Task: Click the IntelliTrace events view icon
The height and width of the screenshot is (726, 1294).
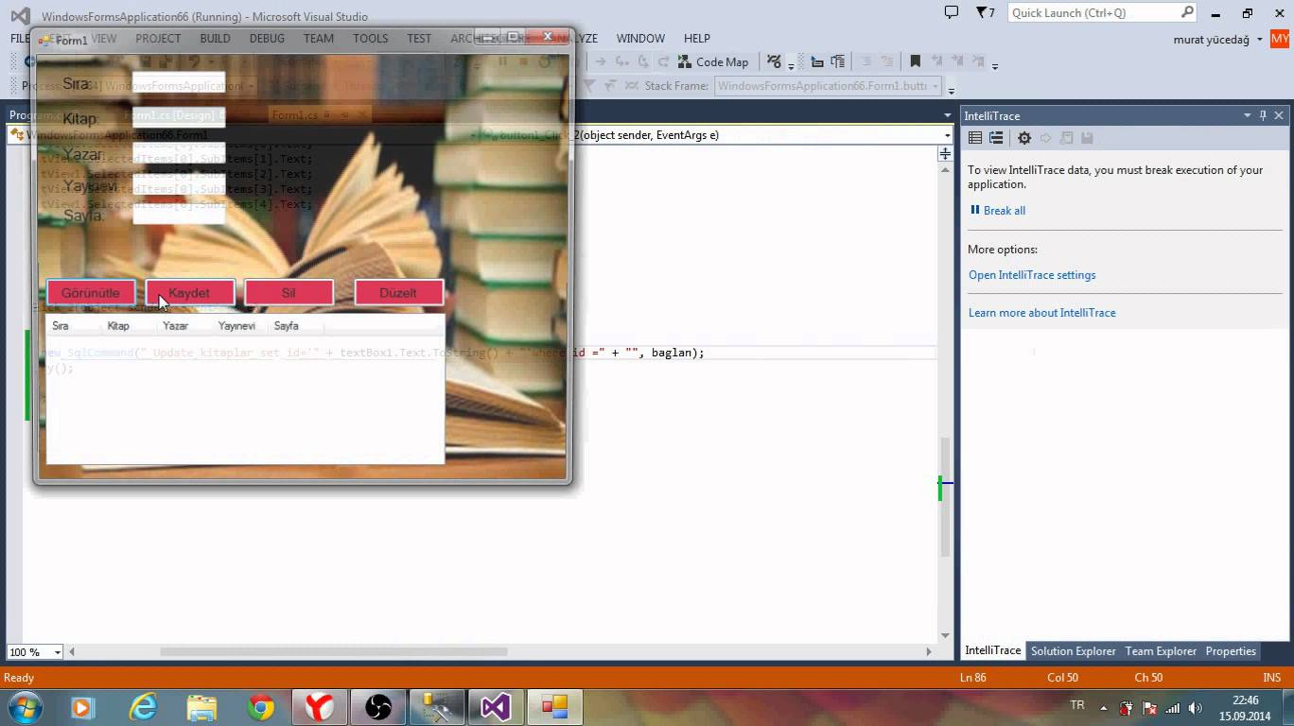Action: pos(975,138)
